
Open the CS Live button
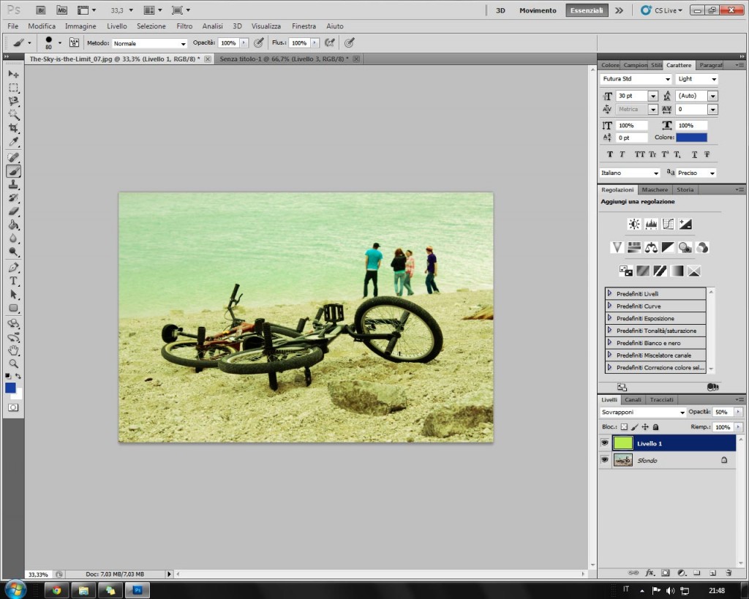pos(660,10)
